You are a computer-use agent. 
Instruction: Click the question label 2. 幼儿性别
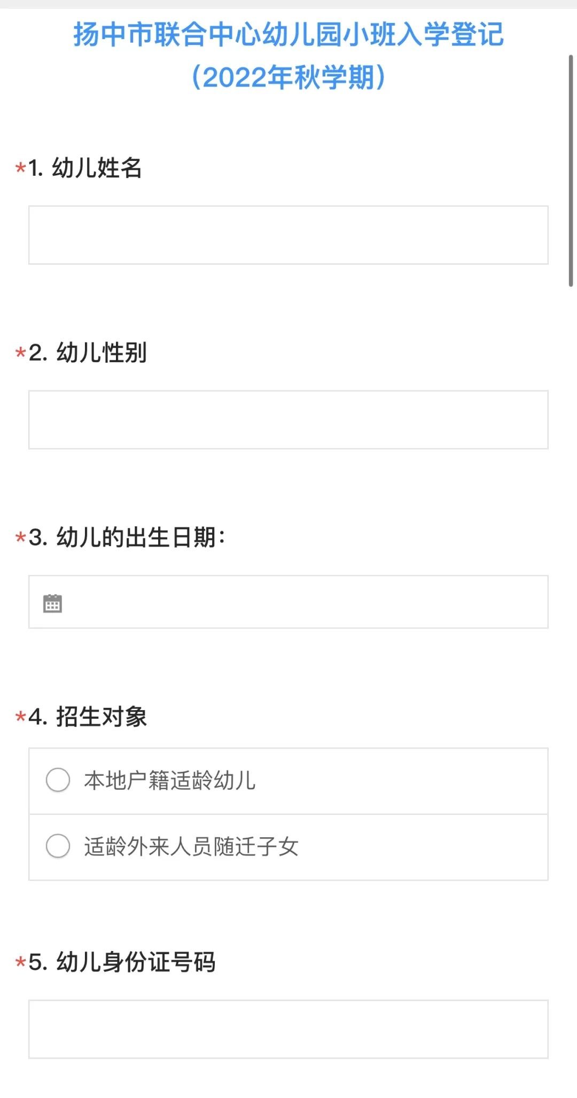coord(88,353)
